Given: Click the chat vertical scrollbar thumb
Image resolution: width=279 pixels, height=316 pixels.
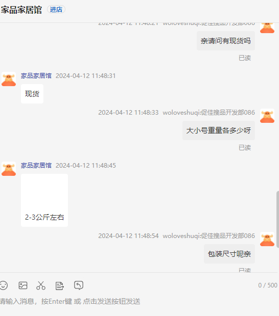Looking at the screenshot, I should 277,219.
